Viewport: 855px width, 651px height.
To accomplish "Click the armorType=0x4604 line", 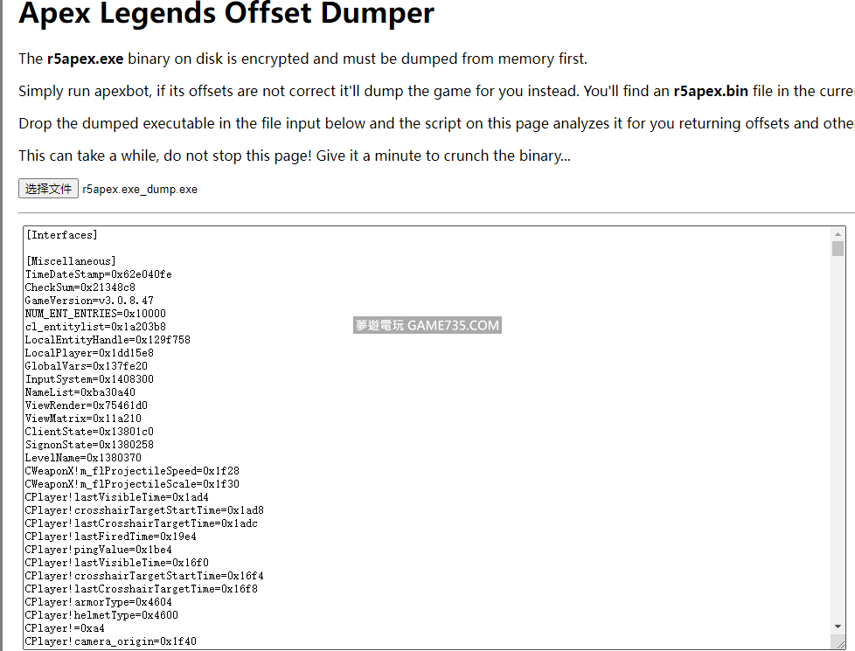I will 99,601.
